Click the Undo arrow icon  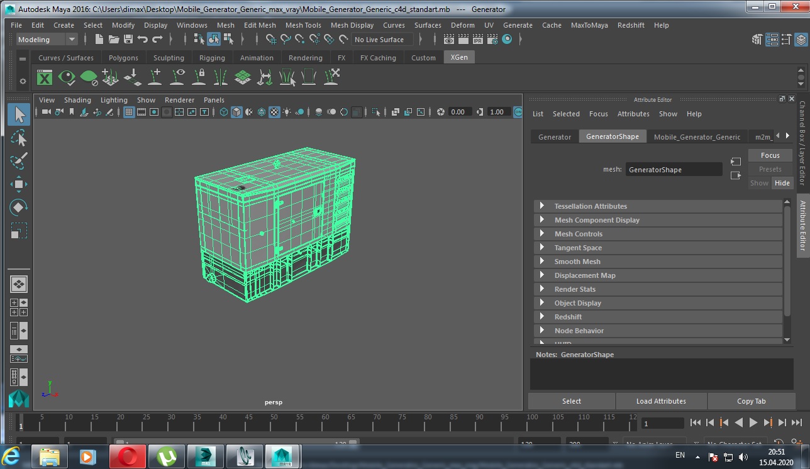143,39
